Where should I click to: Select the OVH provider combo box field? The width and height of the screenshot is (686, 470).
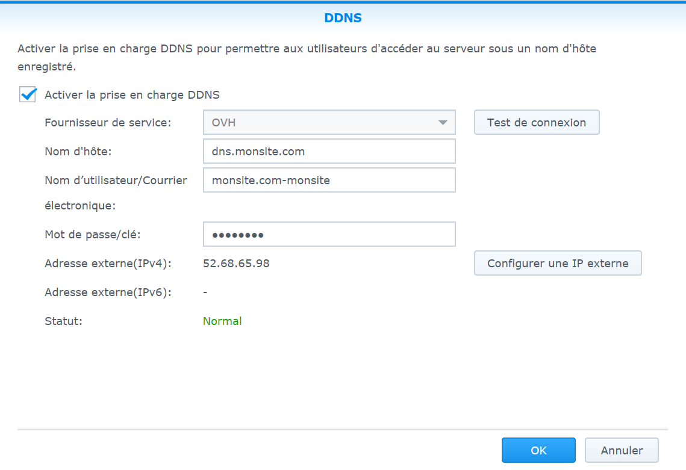click(329, 122)
